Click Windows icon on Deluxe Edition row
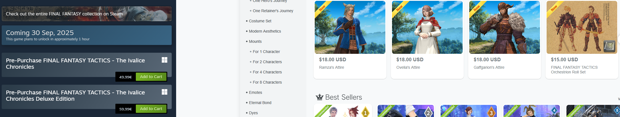 pyautogui.click(x=165, y=92)
